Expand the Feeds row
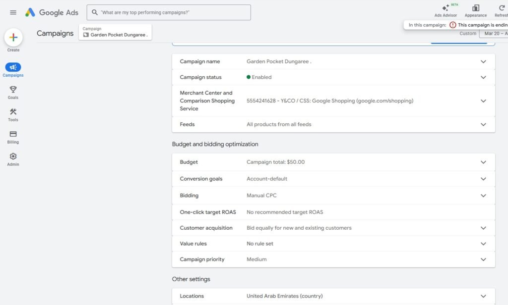The image size is (508, 305). (x=483, y=124)
